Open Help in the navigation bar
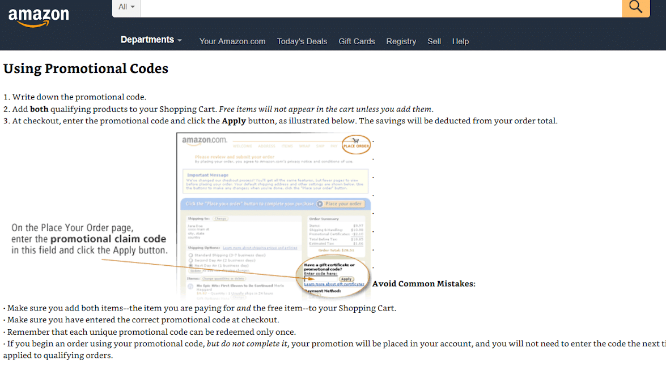666x367 pixels. coord(460,41)
